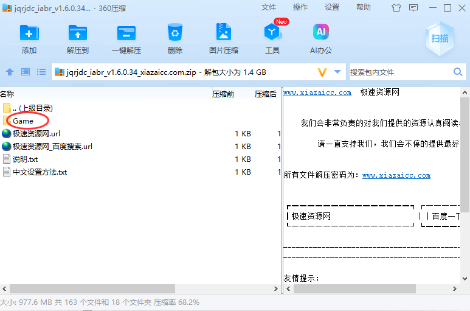Click the preview pane scroll-up arrow
The image size is (470, 311).
coord(465,93)
